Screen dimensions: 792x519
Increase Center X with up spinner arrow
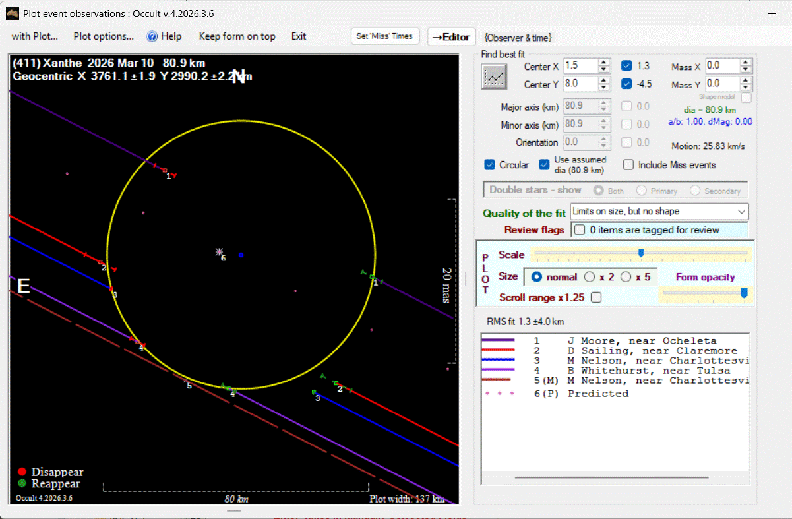coord(603,63)
